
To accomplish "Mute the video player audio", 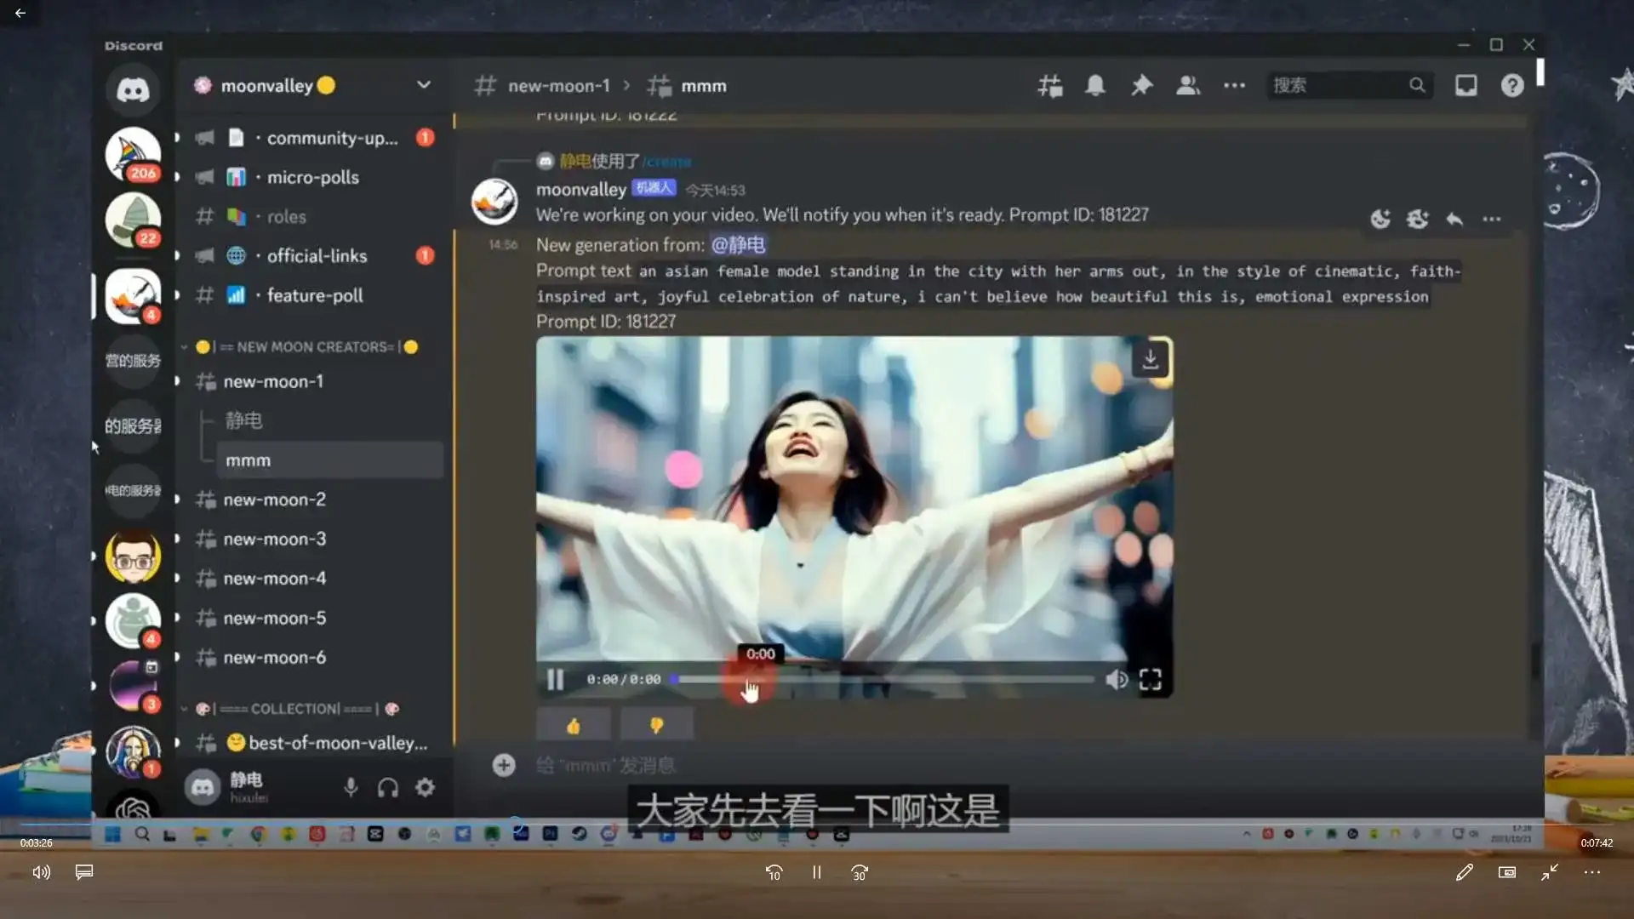I will tap(1116, 679).
